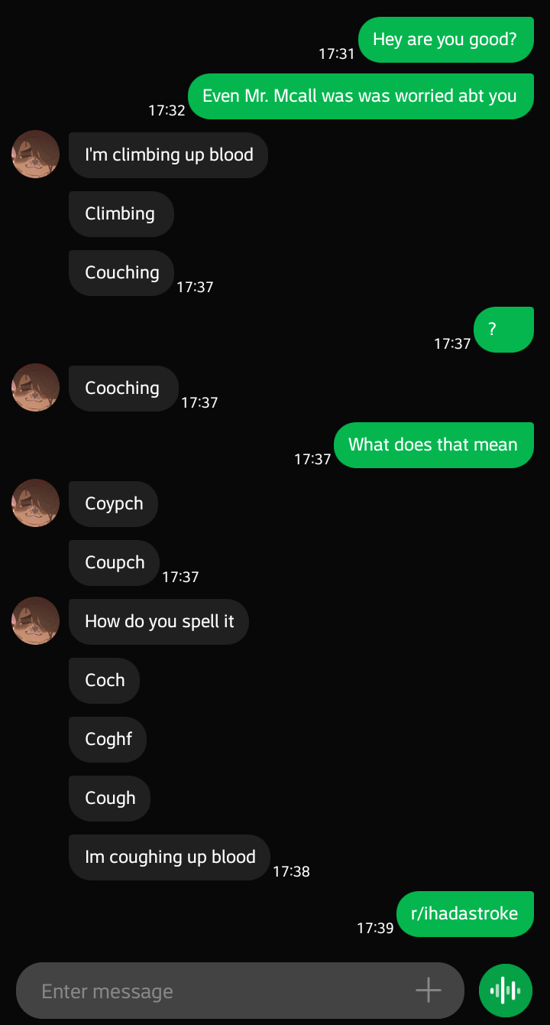The width and height of the screenshot is (550, 1025).
Task: Select the 'Coch' message bubble
Action: coord(104,680)
